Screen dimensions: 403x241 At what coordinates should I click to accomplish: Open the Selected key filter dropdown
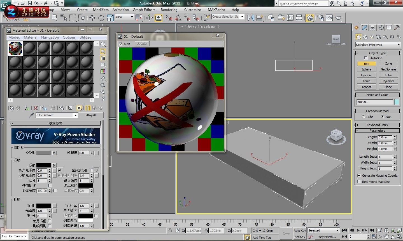pos(323,230)
